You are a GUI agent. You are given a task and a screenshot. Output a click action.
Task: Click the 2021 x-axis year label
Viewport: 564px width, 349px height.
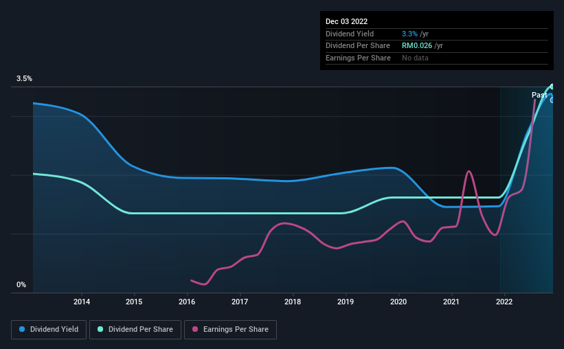click(451, 302)
